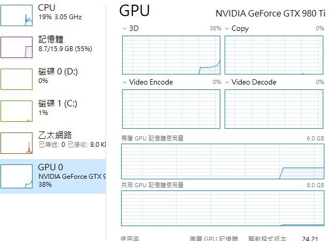The height and width of the screenshot is (241, 334).
Task: Click the GPU 0 mini graph thumbnail
Action: [17, 176]
